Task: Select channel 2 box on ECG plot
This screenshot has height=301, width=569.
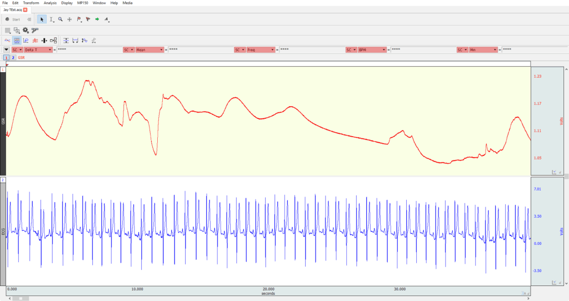Action: (3, 180)
